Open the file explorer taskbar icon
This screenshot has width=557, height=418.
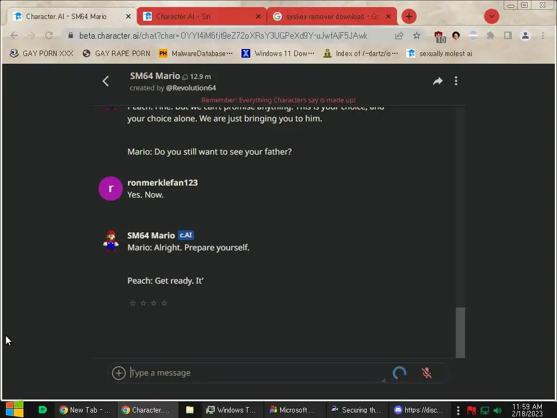click(x=190, y=410)
